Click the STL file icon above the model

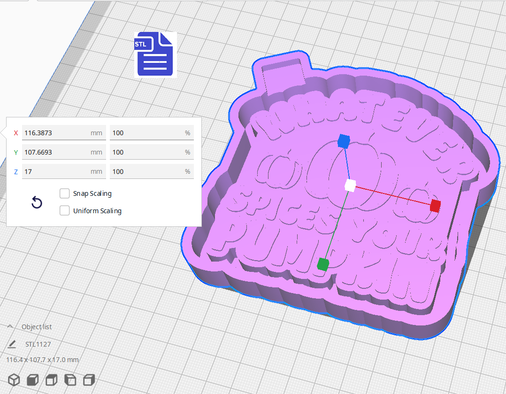pyautogui.click(x=155, y=54)
